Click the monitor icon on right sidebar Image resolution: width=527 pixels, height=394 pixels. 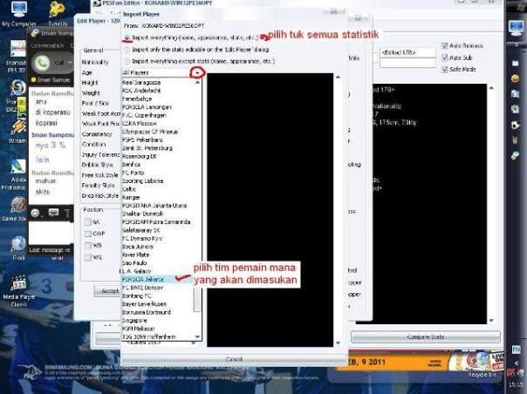tap(516, 28)
